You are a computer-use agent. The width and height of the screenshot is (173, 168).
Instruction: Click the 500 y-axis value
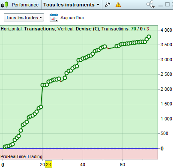tap(164, 133)
